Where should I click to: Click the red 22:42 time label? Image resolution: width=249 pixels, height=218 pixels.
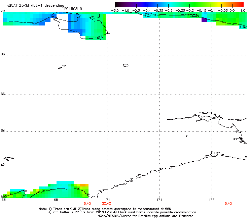[106, 204]
